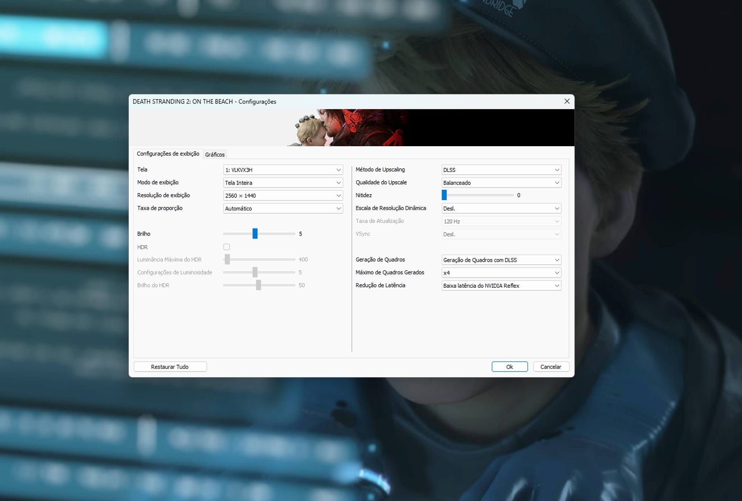
Task: Click the Brilho value 5
Action: (300, 234)
